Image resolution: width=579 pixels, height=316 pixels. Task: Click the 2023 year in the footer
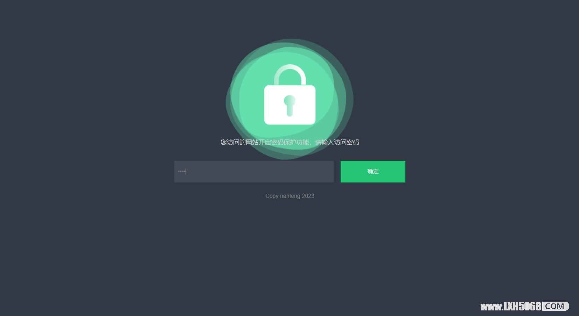[308, 196]
